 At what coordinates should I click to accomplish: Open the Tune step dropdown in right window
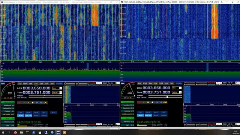[x=180, y=92]
